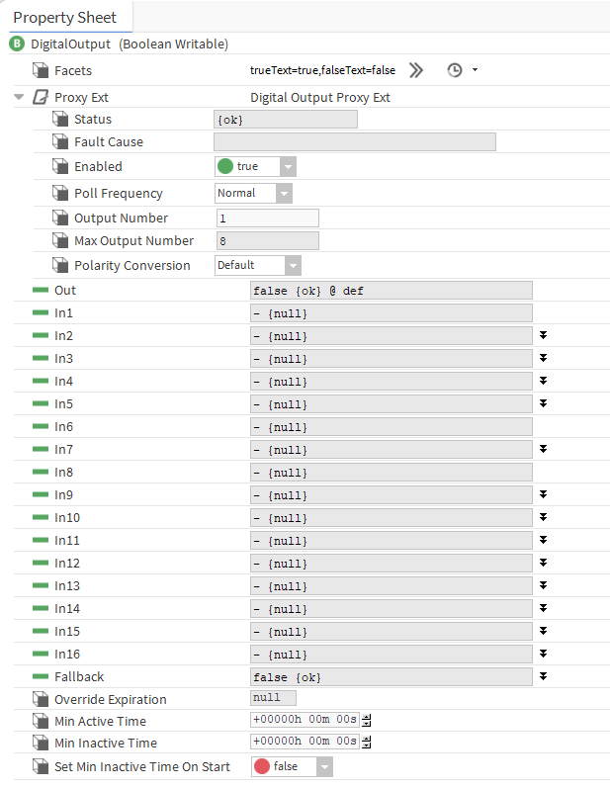Click the Fault Cause property icon
This screenshot has width=610, height=789.
tap(60, 142)
